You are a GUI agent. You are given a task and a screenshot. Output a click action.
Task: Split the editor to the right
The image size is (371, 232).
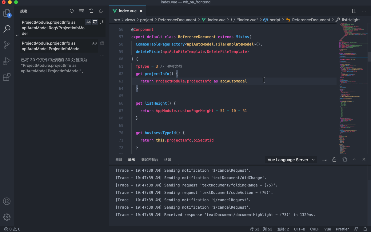[x=354, y=11]
